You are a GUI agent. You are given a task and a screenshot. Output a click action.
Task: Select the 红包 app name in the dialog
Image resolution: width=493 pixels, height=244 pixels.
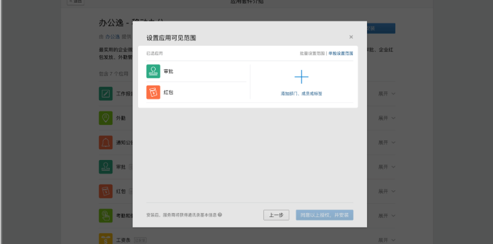click(168, 92)
